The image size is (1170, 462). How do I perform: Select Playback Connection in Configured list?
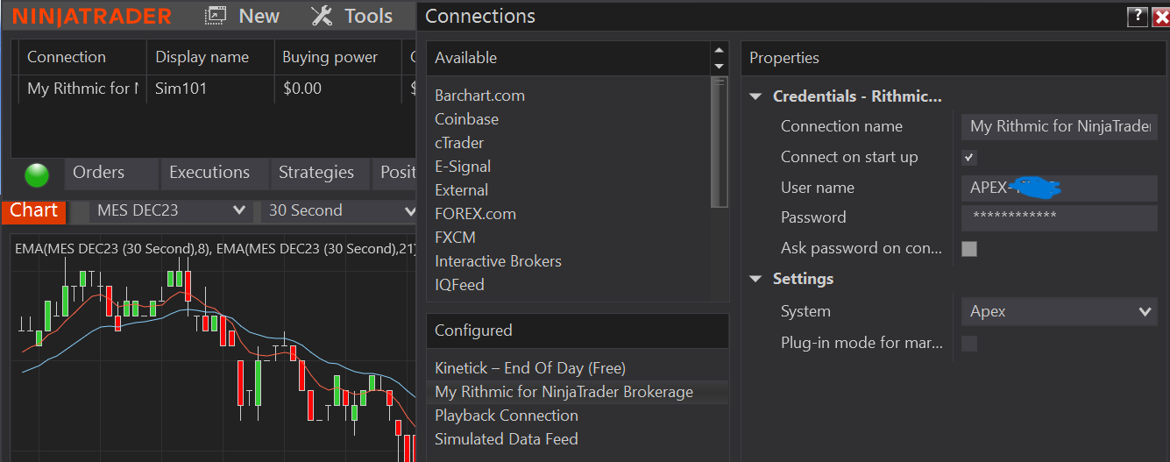tap(507, 416)
